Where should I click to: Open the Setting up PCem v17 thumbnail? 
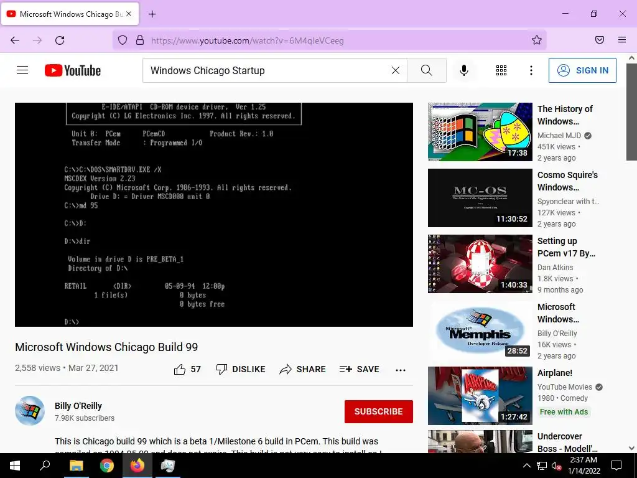pos(480,264)
